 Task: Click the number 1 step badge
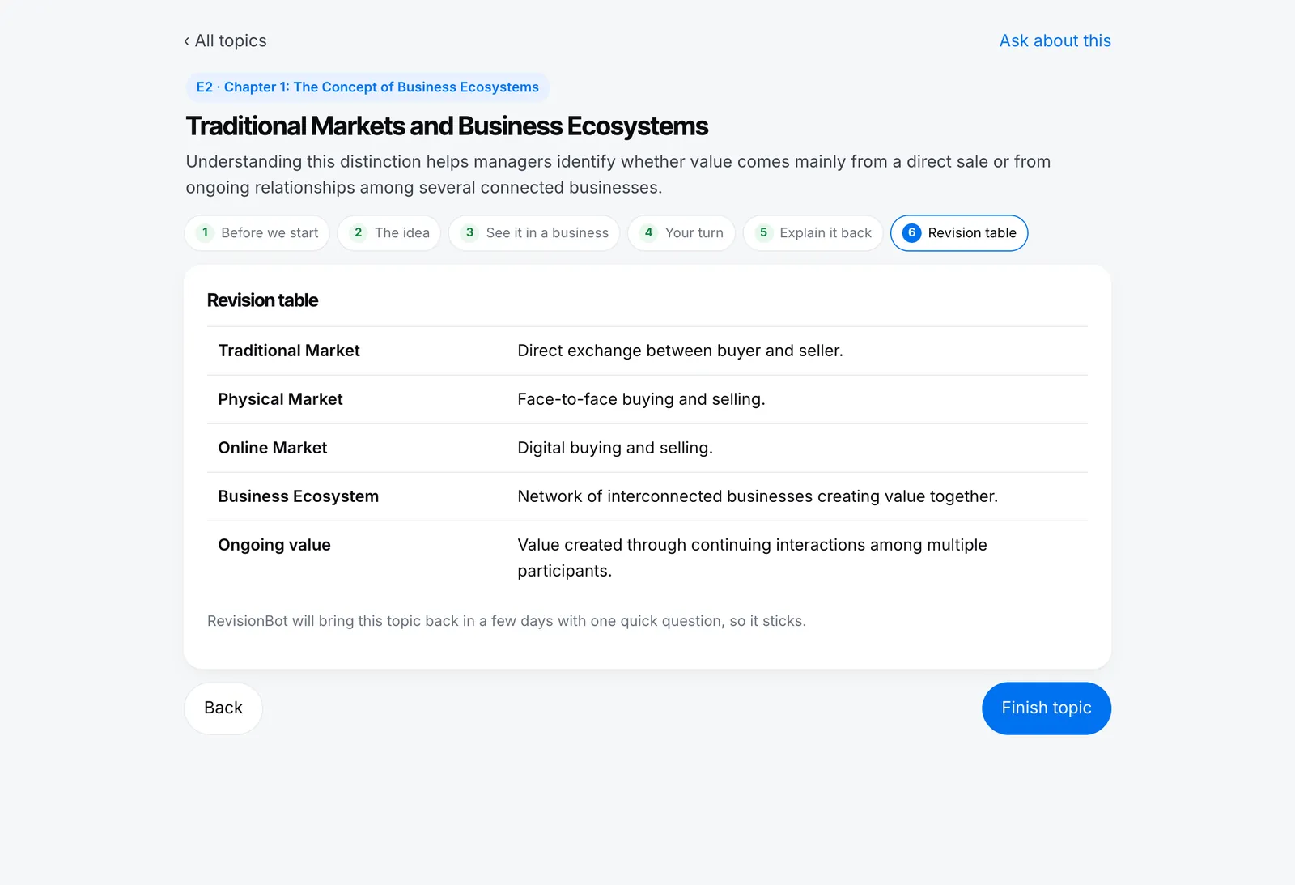point(206,233)
